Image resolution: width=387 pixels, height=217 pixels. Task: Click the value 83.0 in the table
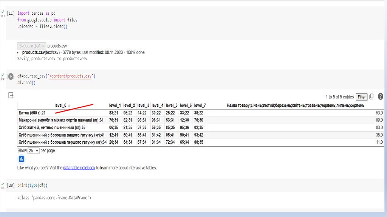click(379, 128)
